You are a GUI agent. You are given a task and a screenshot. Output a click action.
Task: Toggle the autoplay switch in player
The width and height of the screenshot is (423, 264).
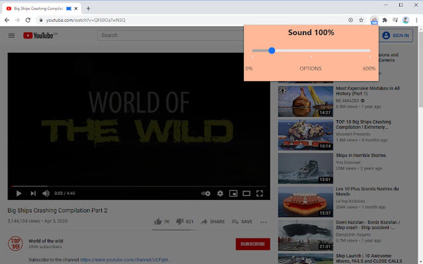click(206, 193)
